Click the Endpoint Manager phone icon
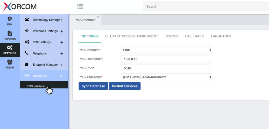269x129 pixels. 27,64
